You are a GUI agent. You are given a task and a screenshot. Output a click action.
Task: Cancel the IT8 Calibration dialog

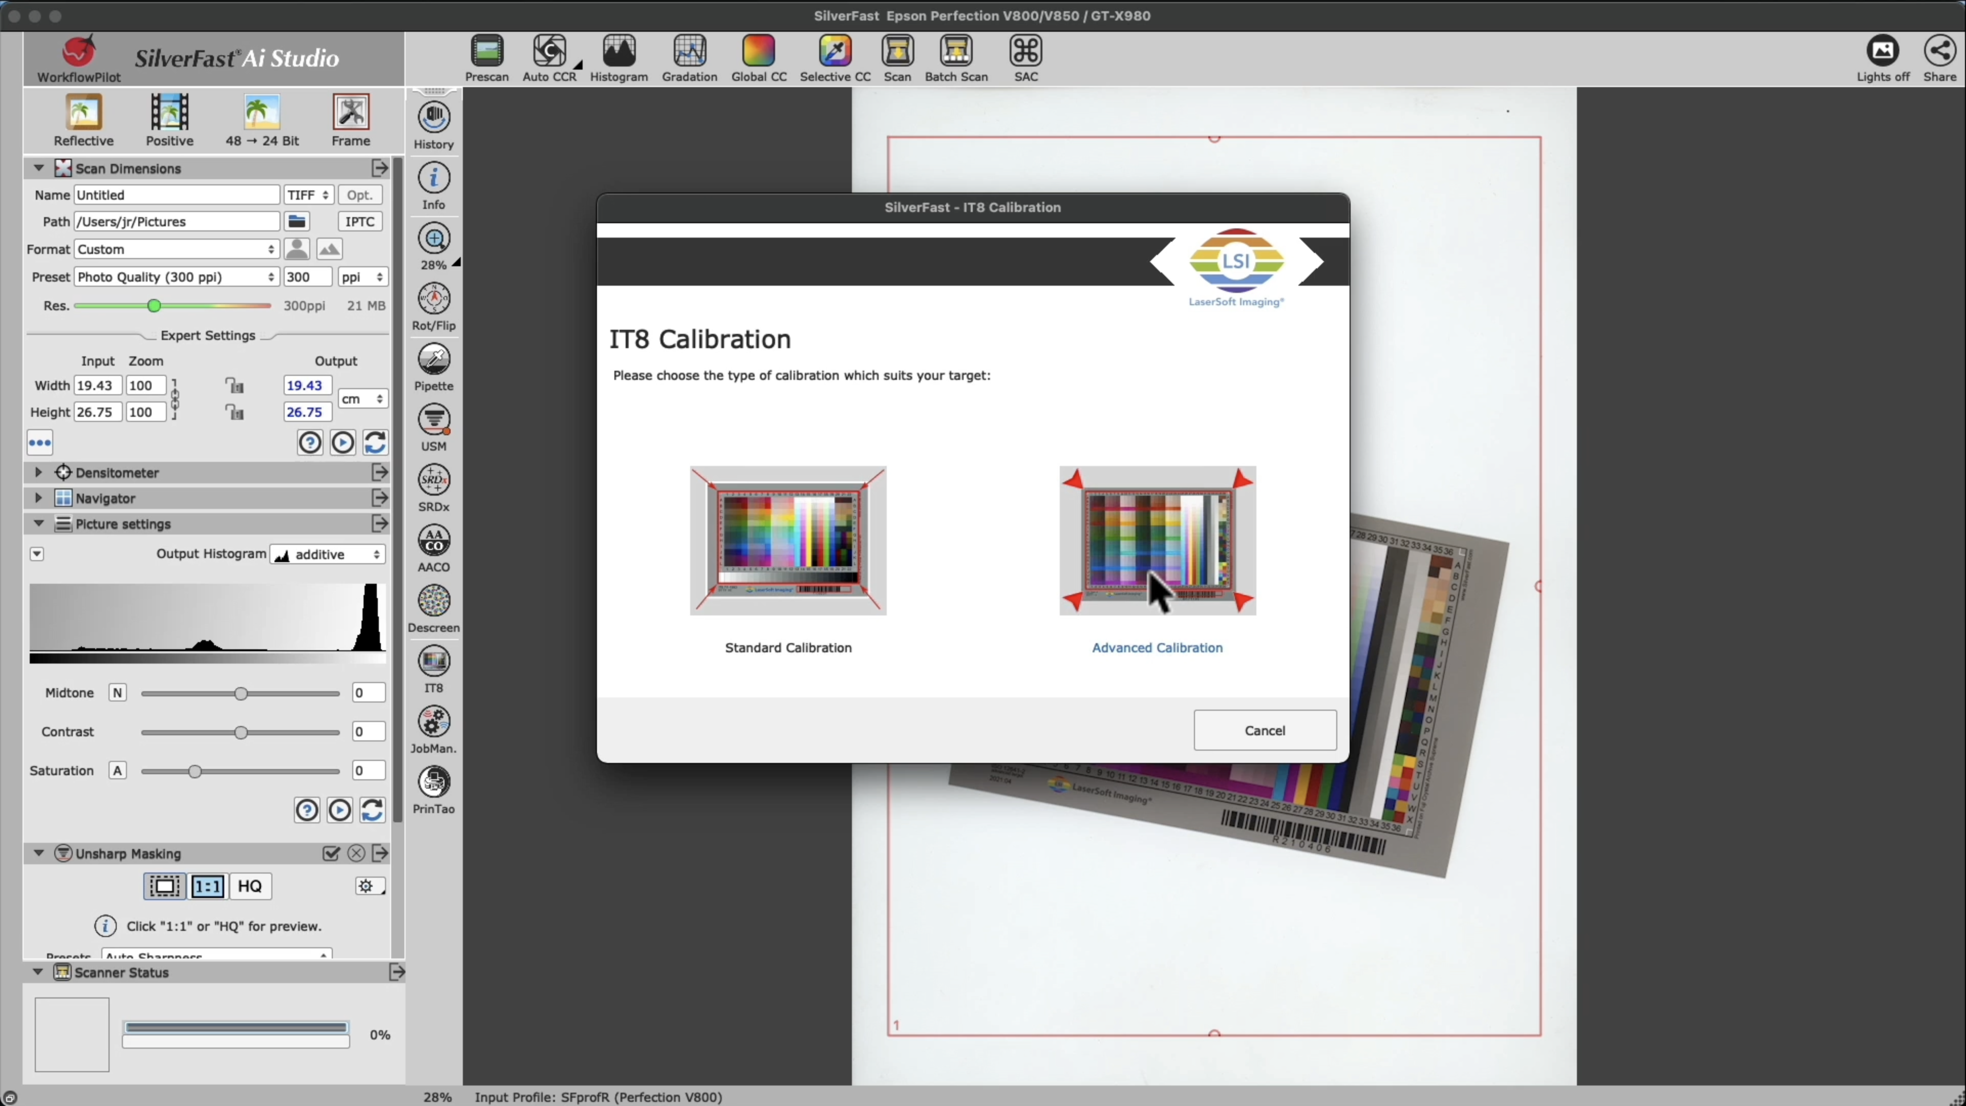(1265, 731)
